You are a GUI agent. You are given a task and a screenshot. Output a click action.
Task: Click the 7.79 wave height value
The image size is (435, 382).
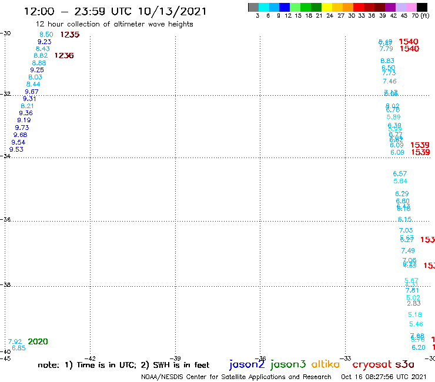click(386, 49)
